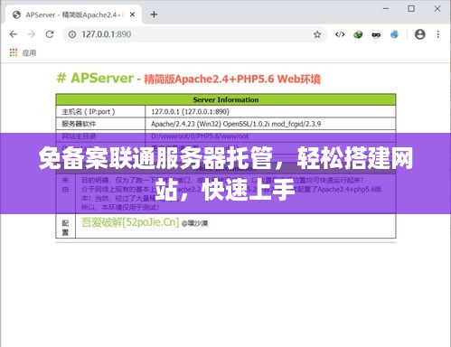The width and height of the screenshot is (451, 347).
Task: Click the 服务器软件 label cell
Action: click(x=100, y=124)
